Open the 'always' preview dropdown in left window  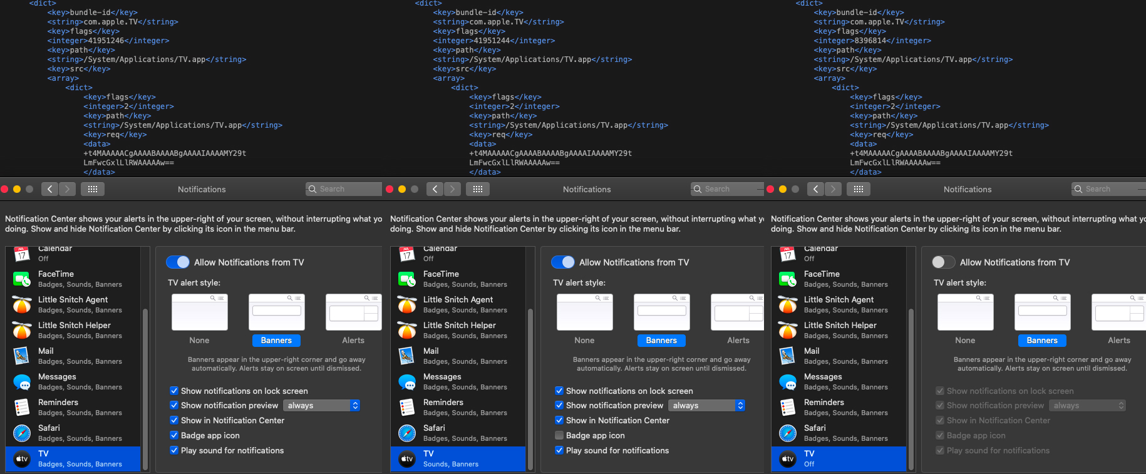click(x=322, y=406)
